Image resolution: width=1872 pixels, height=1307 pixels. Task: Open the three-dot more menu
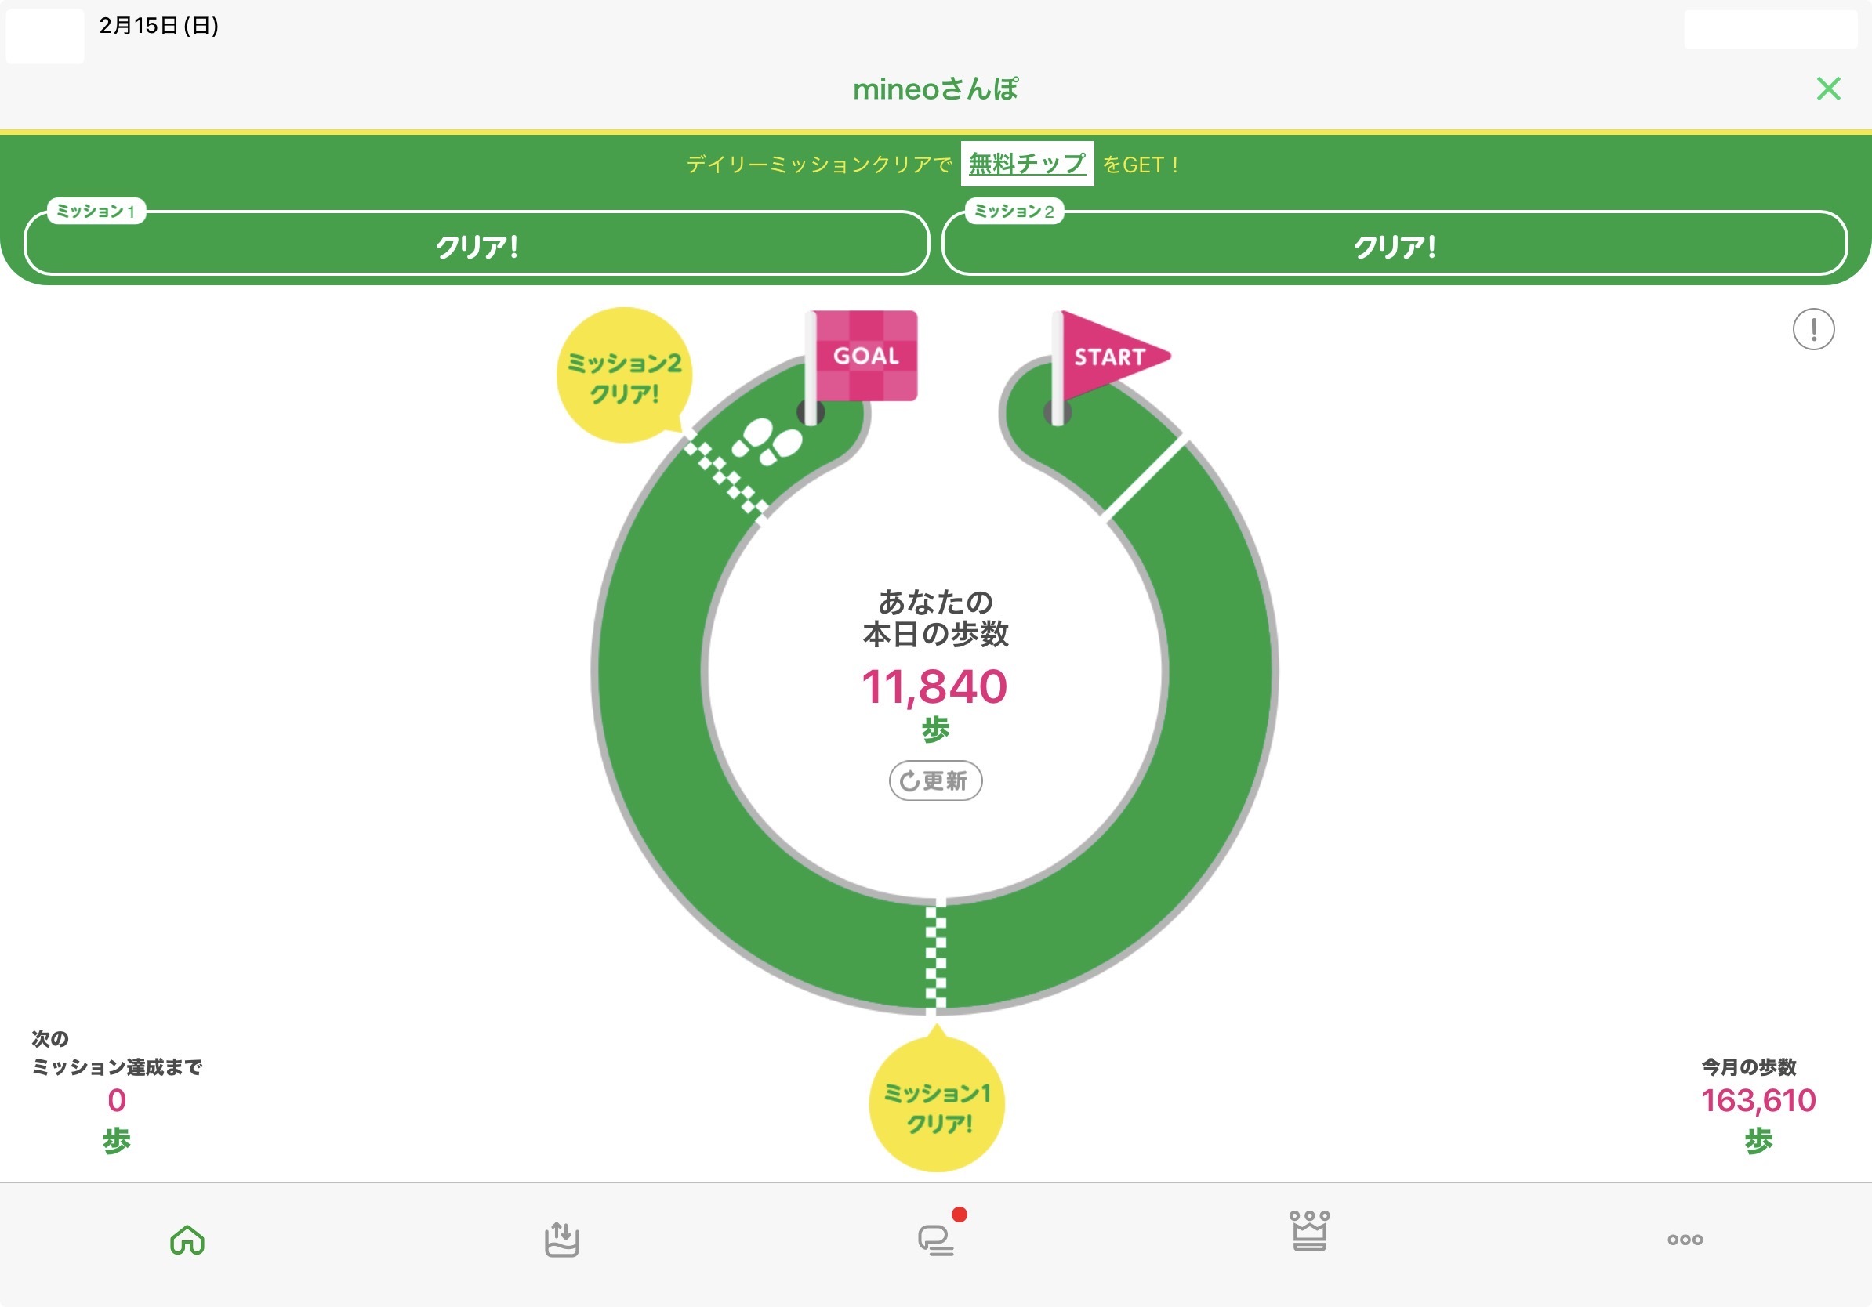[x=1685, y=1240]
